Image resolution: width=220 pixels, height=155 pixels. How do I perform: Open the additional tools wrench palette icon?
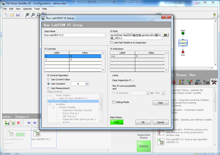coord(214,82)
